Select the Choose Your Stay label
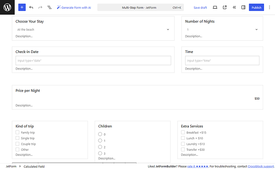This screenshot has width=275, height=169. 29,21
